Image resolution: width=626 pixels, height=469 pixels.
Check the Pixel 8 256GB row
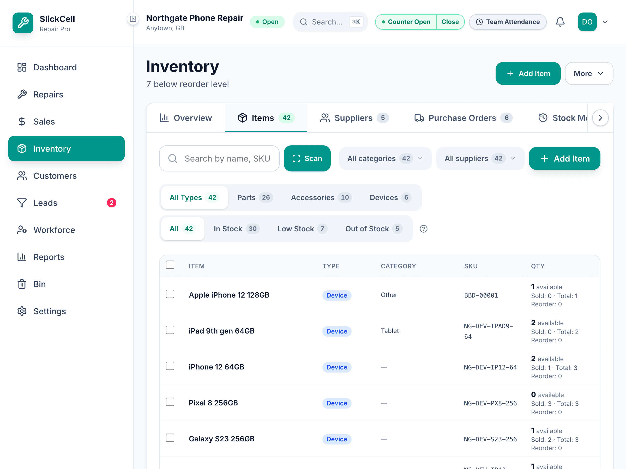point(170,402)
